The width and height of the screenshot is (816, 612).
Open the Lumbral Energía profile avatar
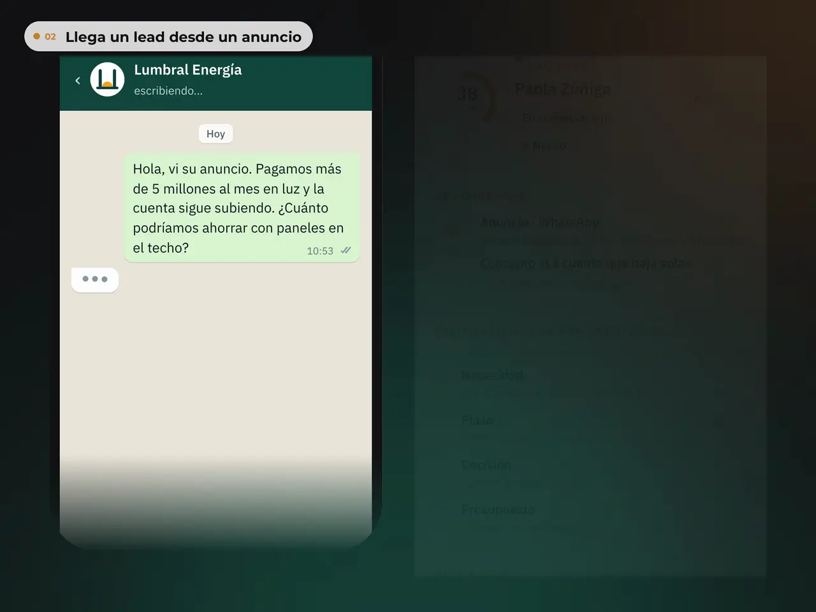pos(107,80)
